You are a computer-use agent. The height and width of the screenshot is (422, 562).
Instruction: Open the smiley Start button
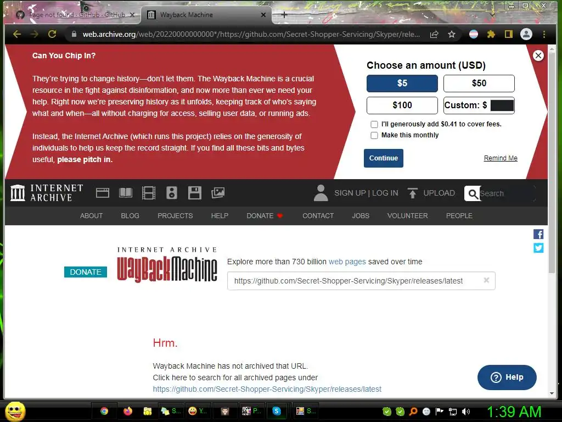(15, 411)
